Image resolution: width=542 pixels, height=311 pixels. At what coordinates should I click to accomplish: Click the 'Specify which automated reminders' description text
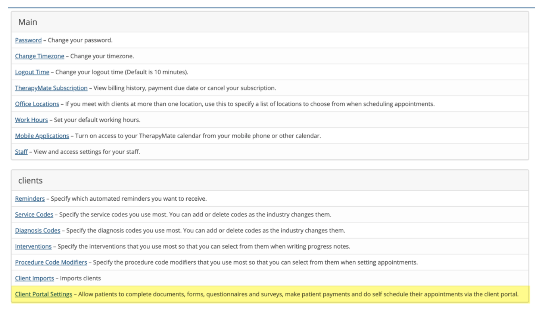129,198
